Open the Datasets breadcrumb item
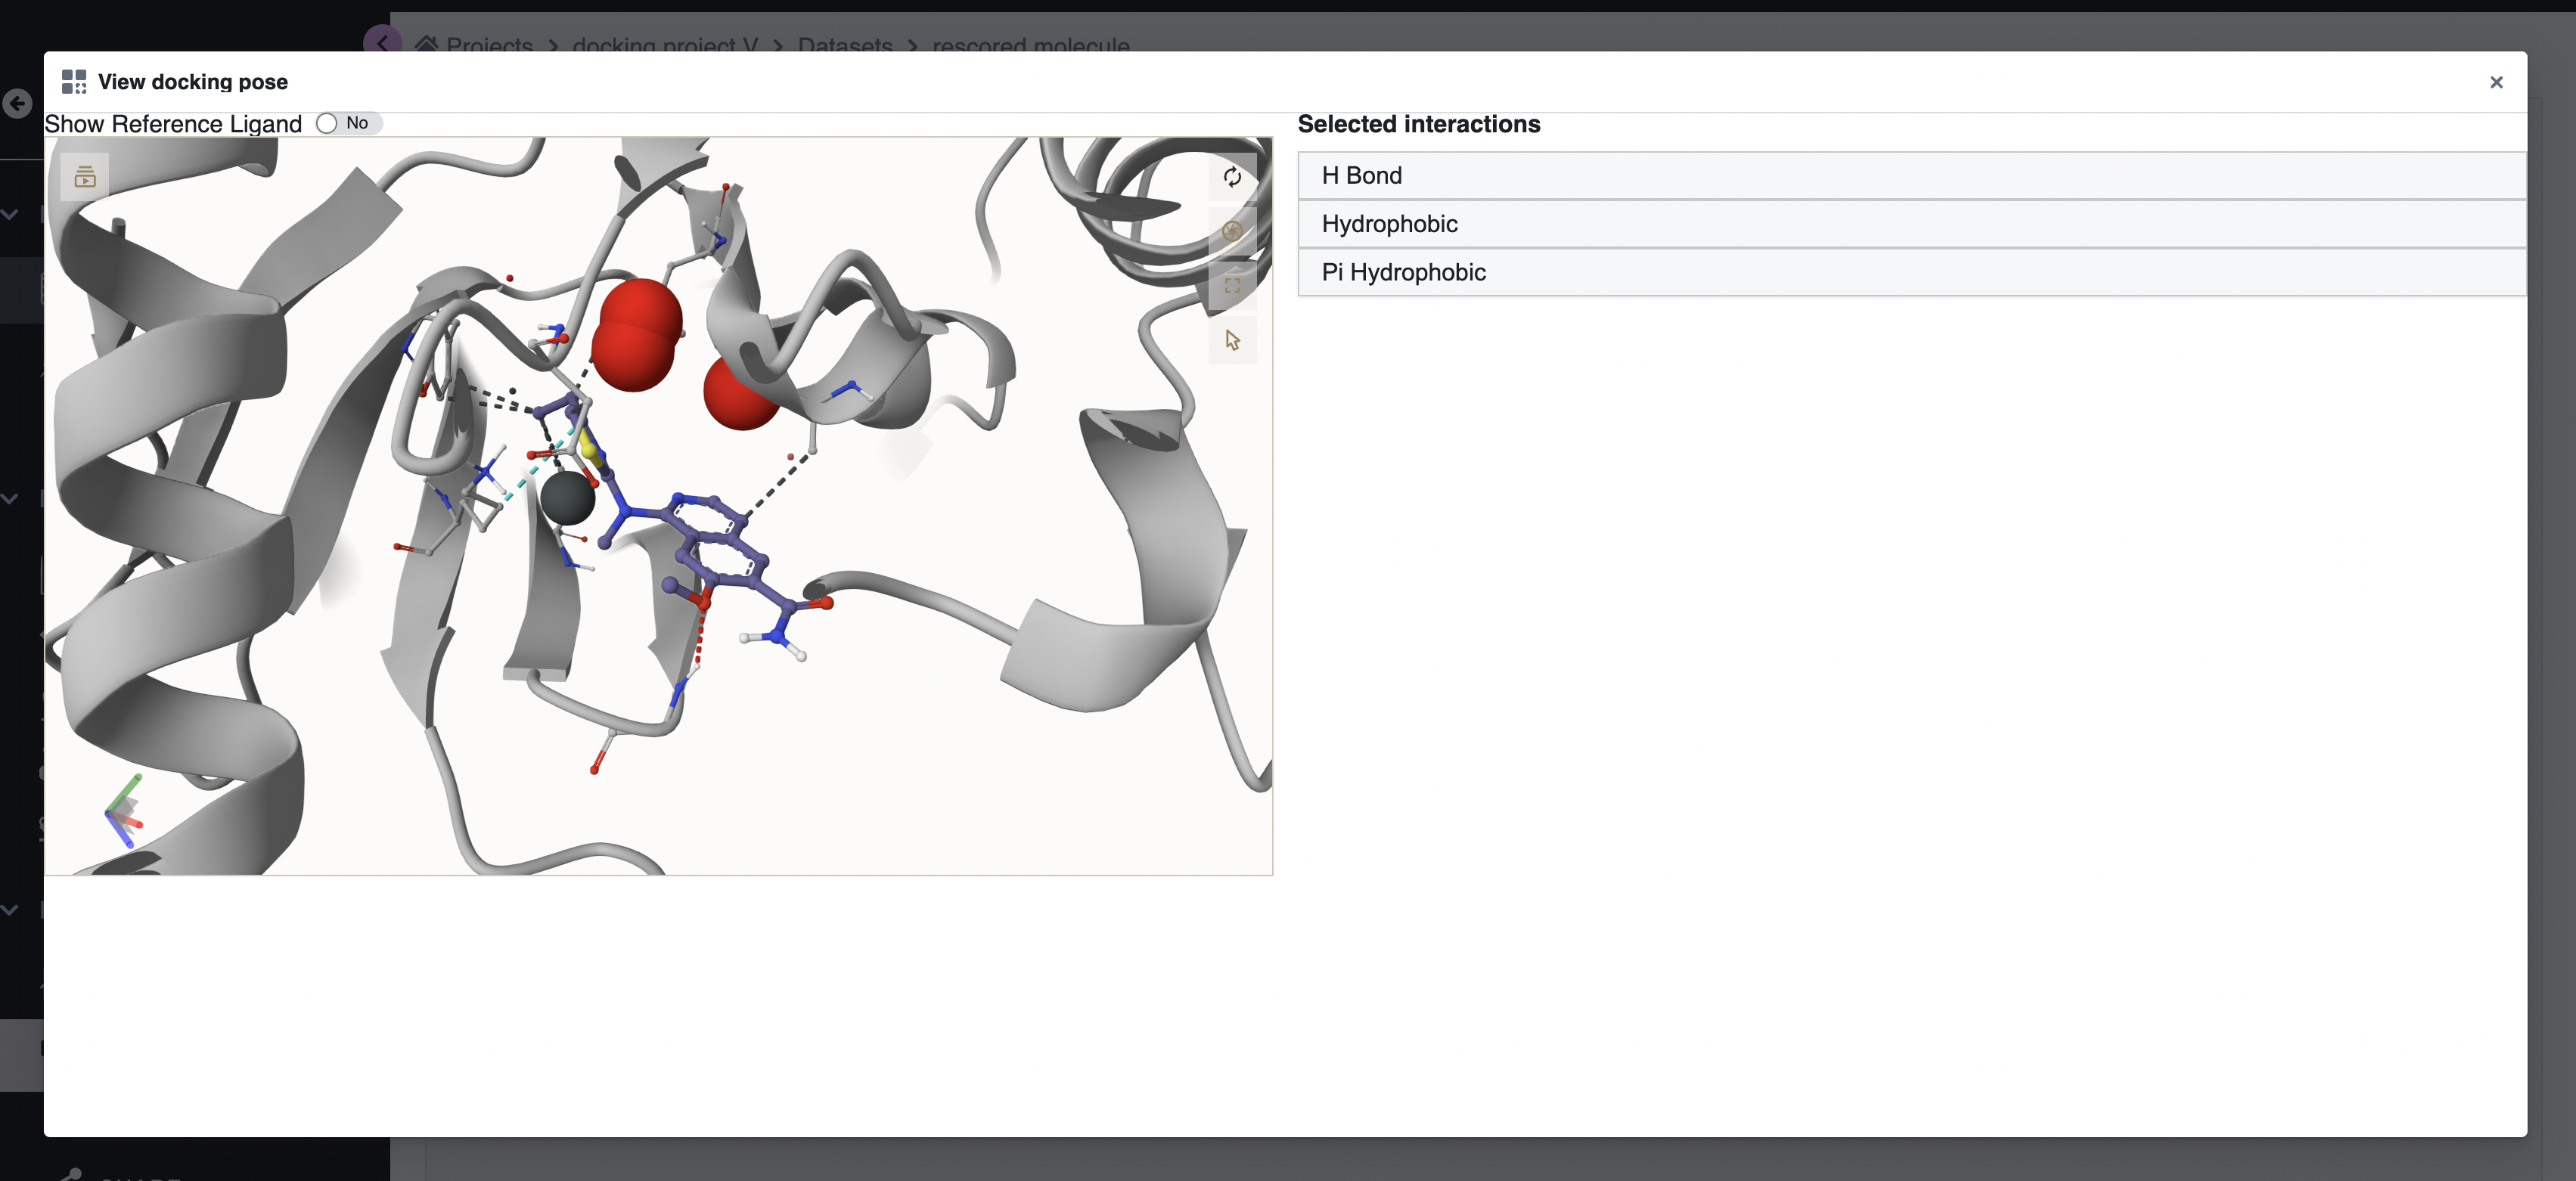2576x1181 pixels. click(x=844, y=46)
